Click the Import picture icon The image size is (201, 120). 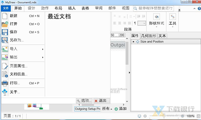(5, 49)
